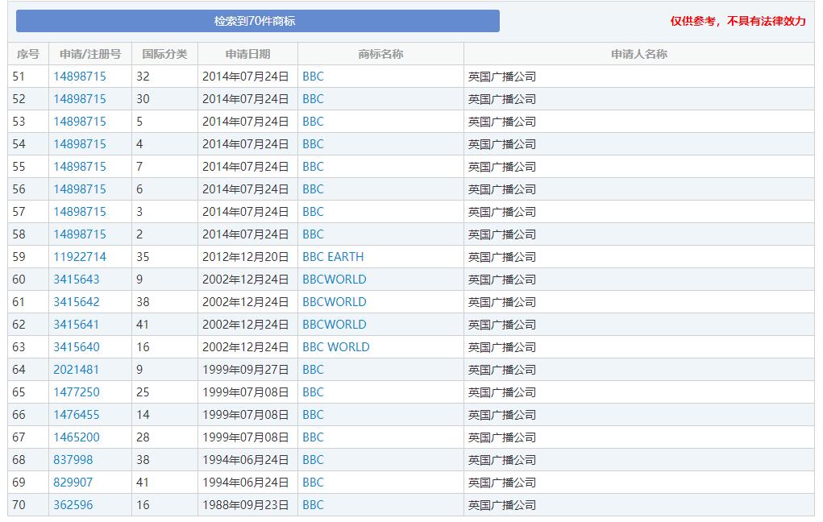Click applicant 英国广播公司 in row 70
Viewport: 823px width, 522px height.
501,505
